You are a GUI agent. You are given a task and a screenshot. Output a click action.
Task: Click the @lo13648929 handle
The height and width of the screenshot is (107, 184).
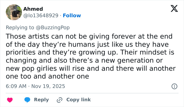tap(41, 16)
